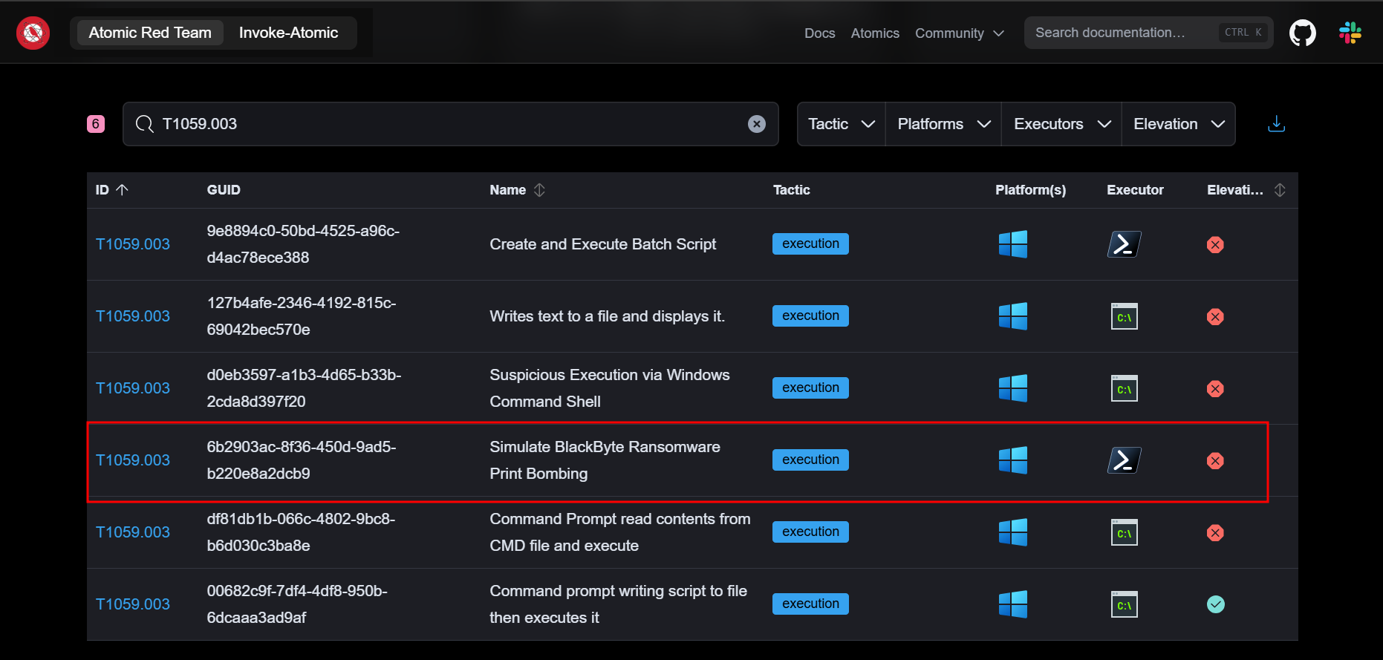
Task: Click execution tag in Writes text to a file row
Action: point(810,316)
